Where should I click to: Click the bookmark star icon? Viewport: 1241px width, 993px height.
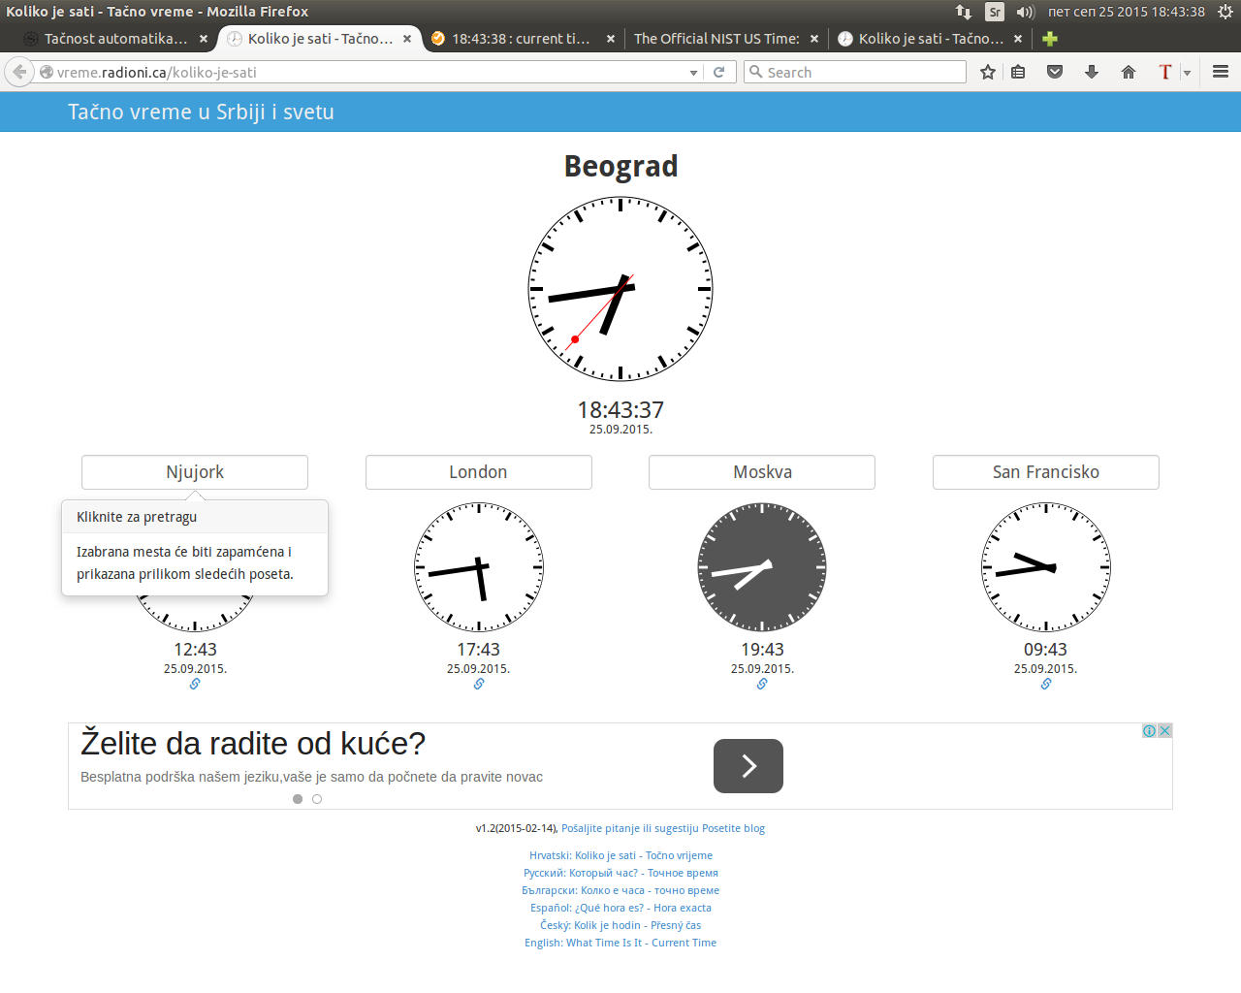click(x=988, y=72)
